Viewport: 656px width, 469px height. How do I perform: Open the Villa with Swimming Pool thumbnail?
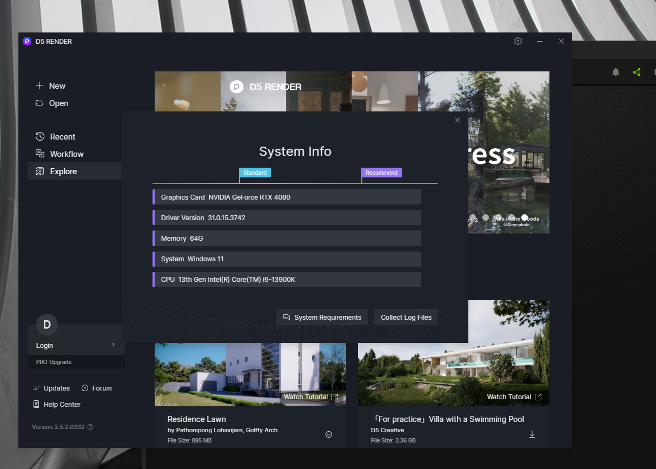tap(454, 353)
